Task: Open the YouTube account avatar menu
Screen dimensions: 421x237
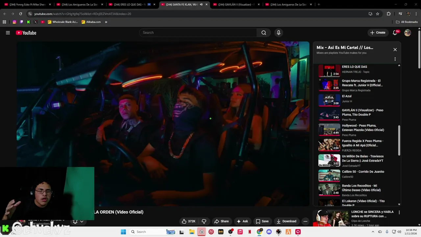Action: [408, 33]
